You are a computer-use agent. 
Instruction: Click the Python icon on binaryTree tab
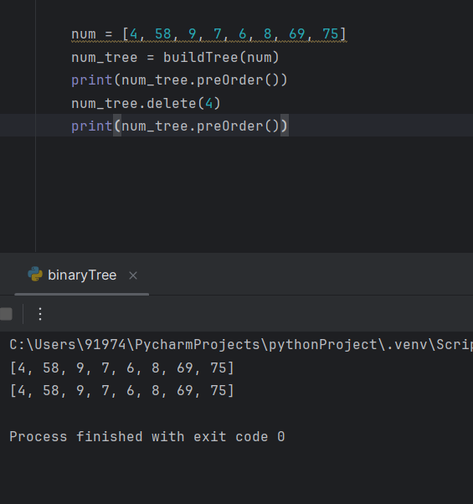(x=35, y=274)
